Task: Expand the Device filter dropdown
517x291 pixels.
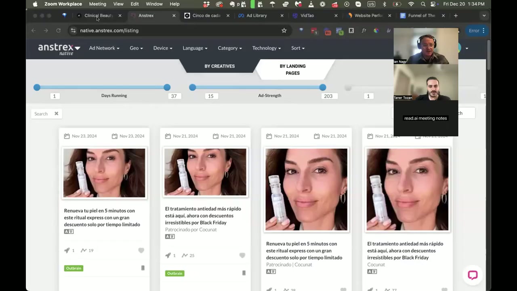Action: [163, 48]
